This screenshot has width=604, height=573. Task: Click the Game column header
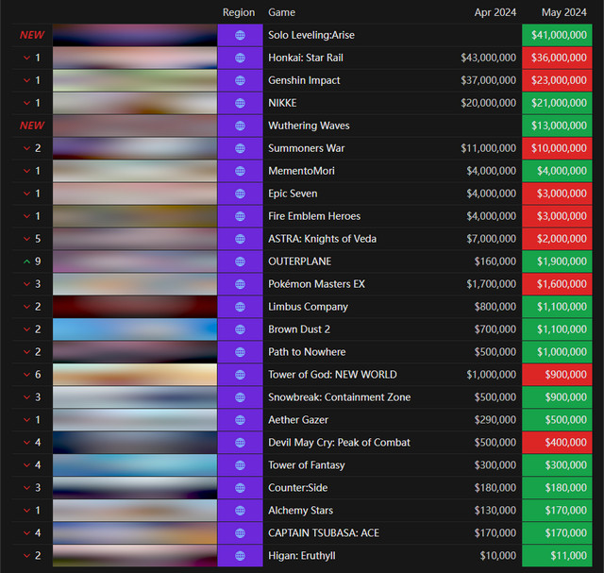(281, 12)
